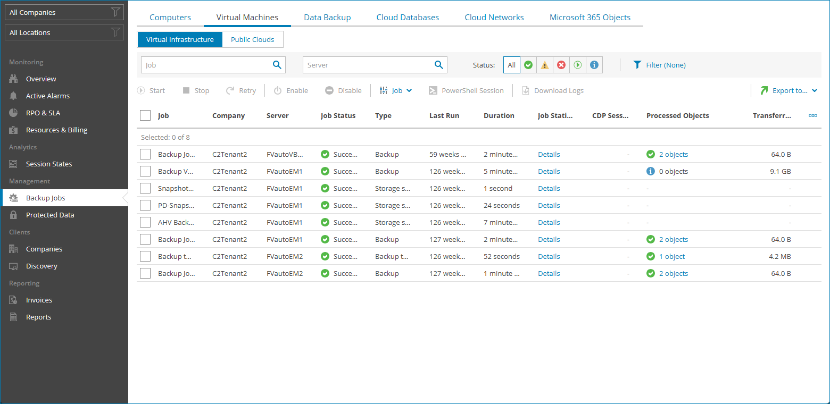Filter jobs by Success status icon
Viewport: 830px width, 404px height.
coord(528,64)
